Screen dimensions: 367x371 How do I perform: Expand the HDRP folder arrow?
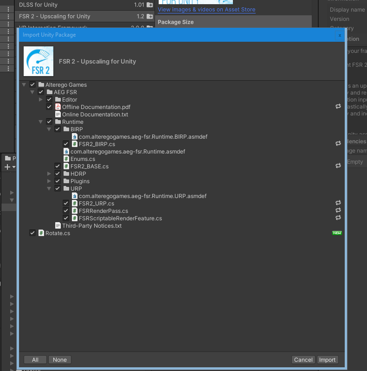click(x=49, y=173)
